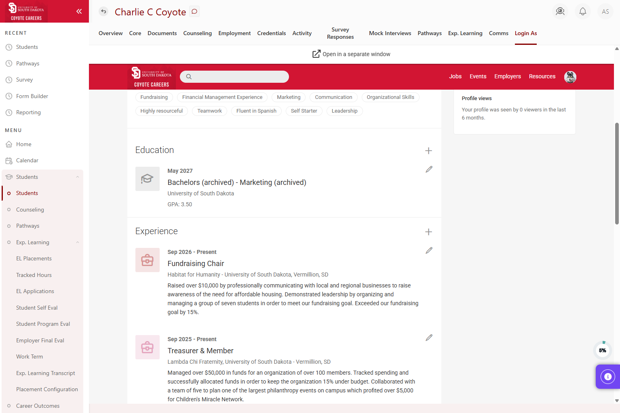The height and width of the screenshot is (413, 620).
Task: Open the Credentials tab
Action: (x=272, y=33)
